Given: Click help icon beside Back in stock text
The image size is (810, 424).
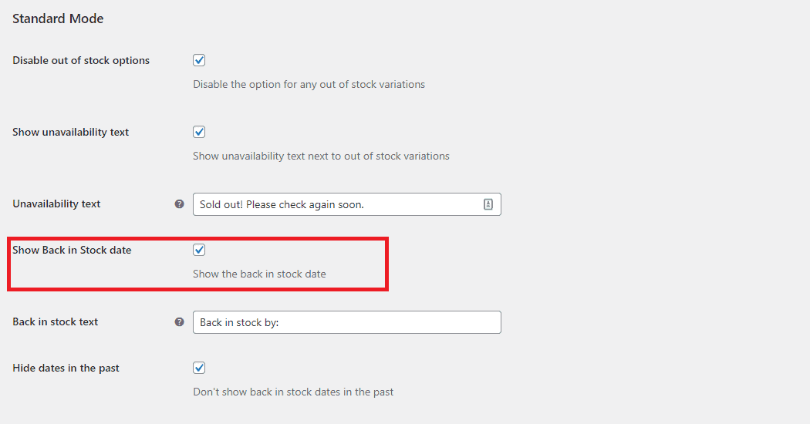Looking at the screenshot, I should click(x=180, y=322).
